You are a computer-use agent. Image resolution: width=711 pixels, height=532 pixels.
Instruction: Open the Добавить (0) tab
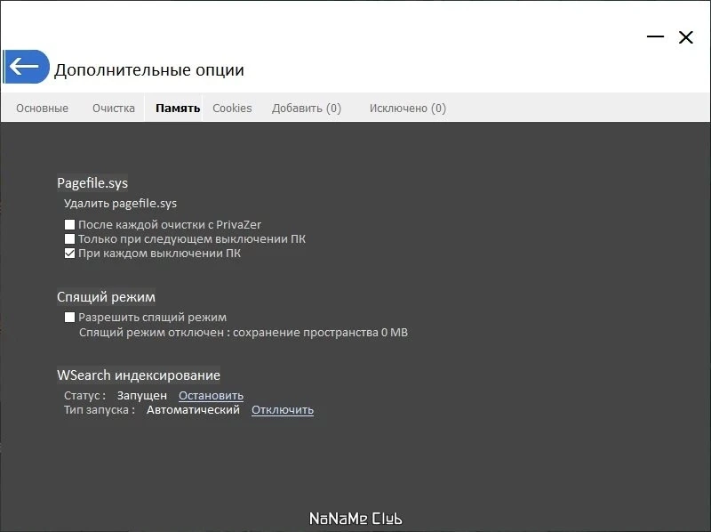307,108
